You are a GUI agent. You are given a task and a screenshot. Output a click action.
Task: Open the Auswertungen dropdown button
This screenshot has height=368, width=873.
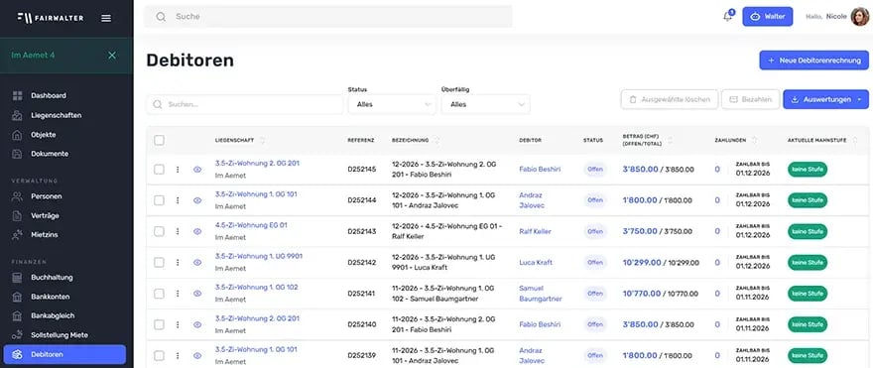(825, 99)
